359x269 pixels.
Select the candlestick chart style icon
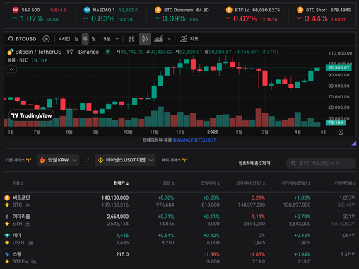pyautogui.click(x=145, y=39)
